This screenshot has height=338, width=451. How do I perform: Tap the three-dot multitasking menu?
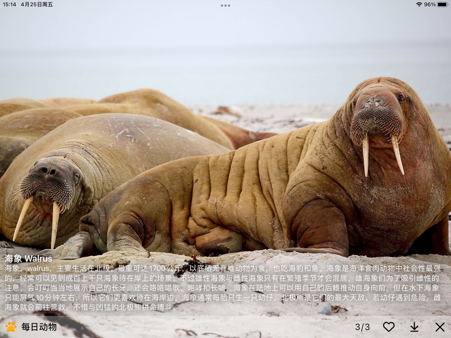(x=225, y=6)
